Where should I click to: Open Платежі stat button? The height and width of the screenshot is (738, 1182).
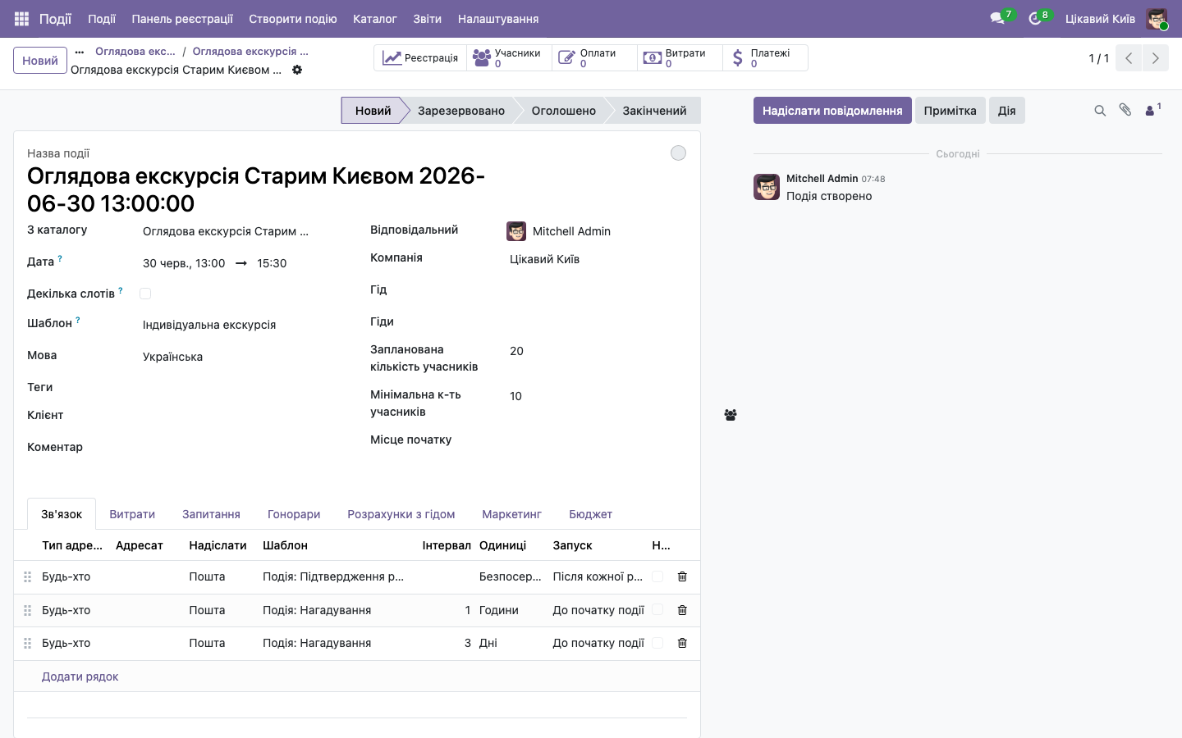(766, 57)
